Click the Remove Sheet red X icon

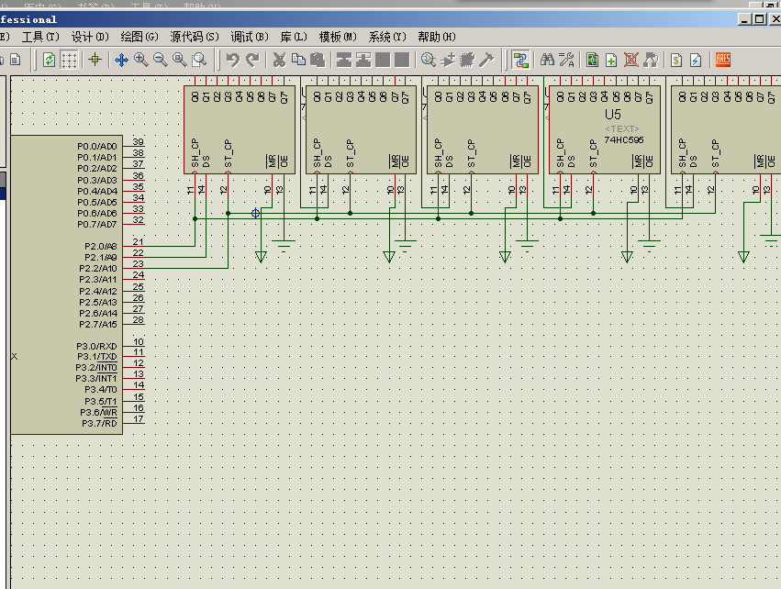tap(631, 61)
